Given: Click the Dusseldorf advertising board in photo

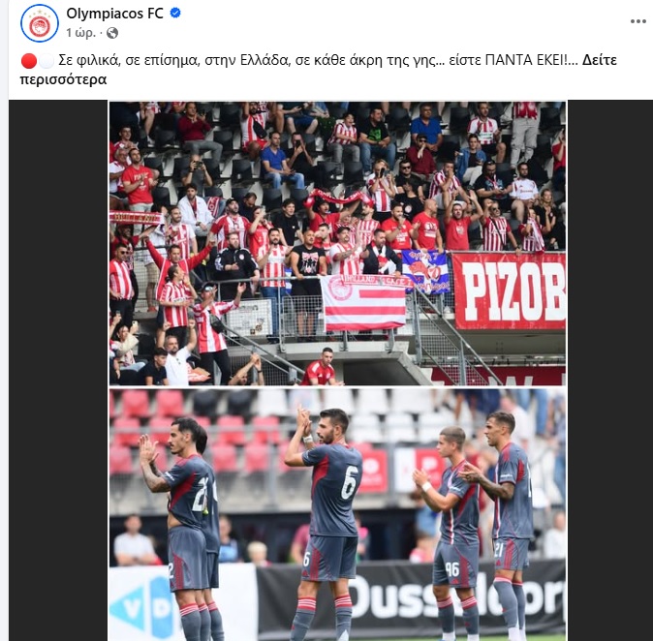Looking at the screenshot, I should point(411,597).
